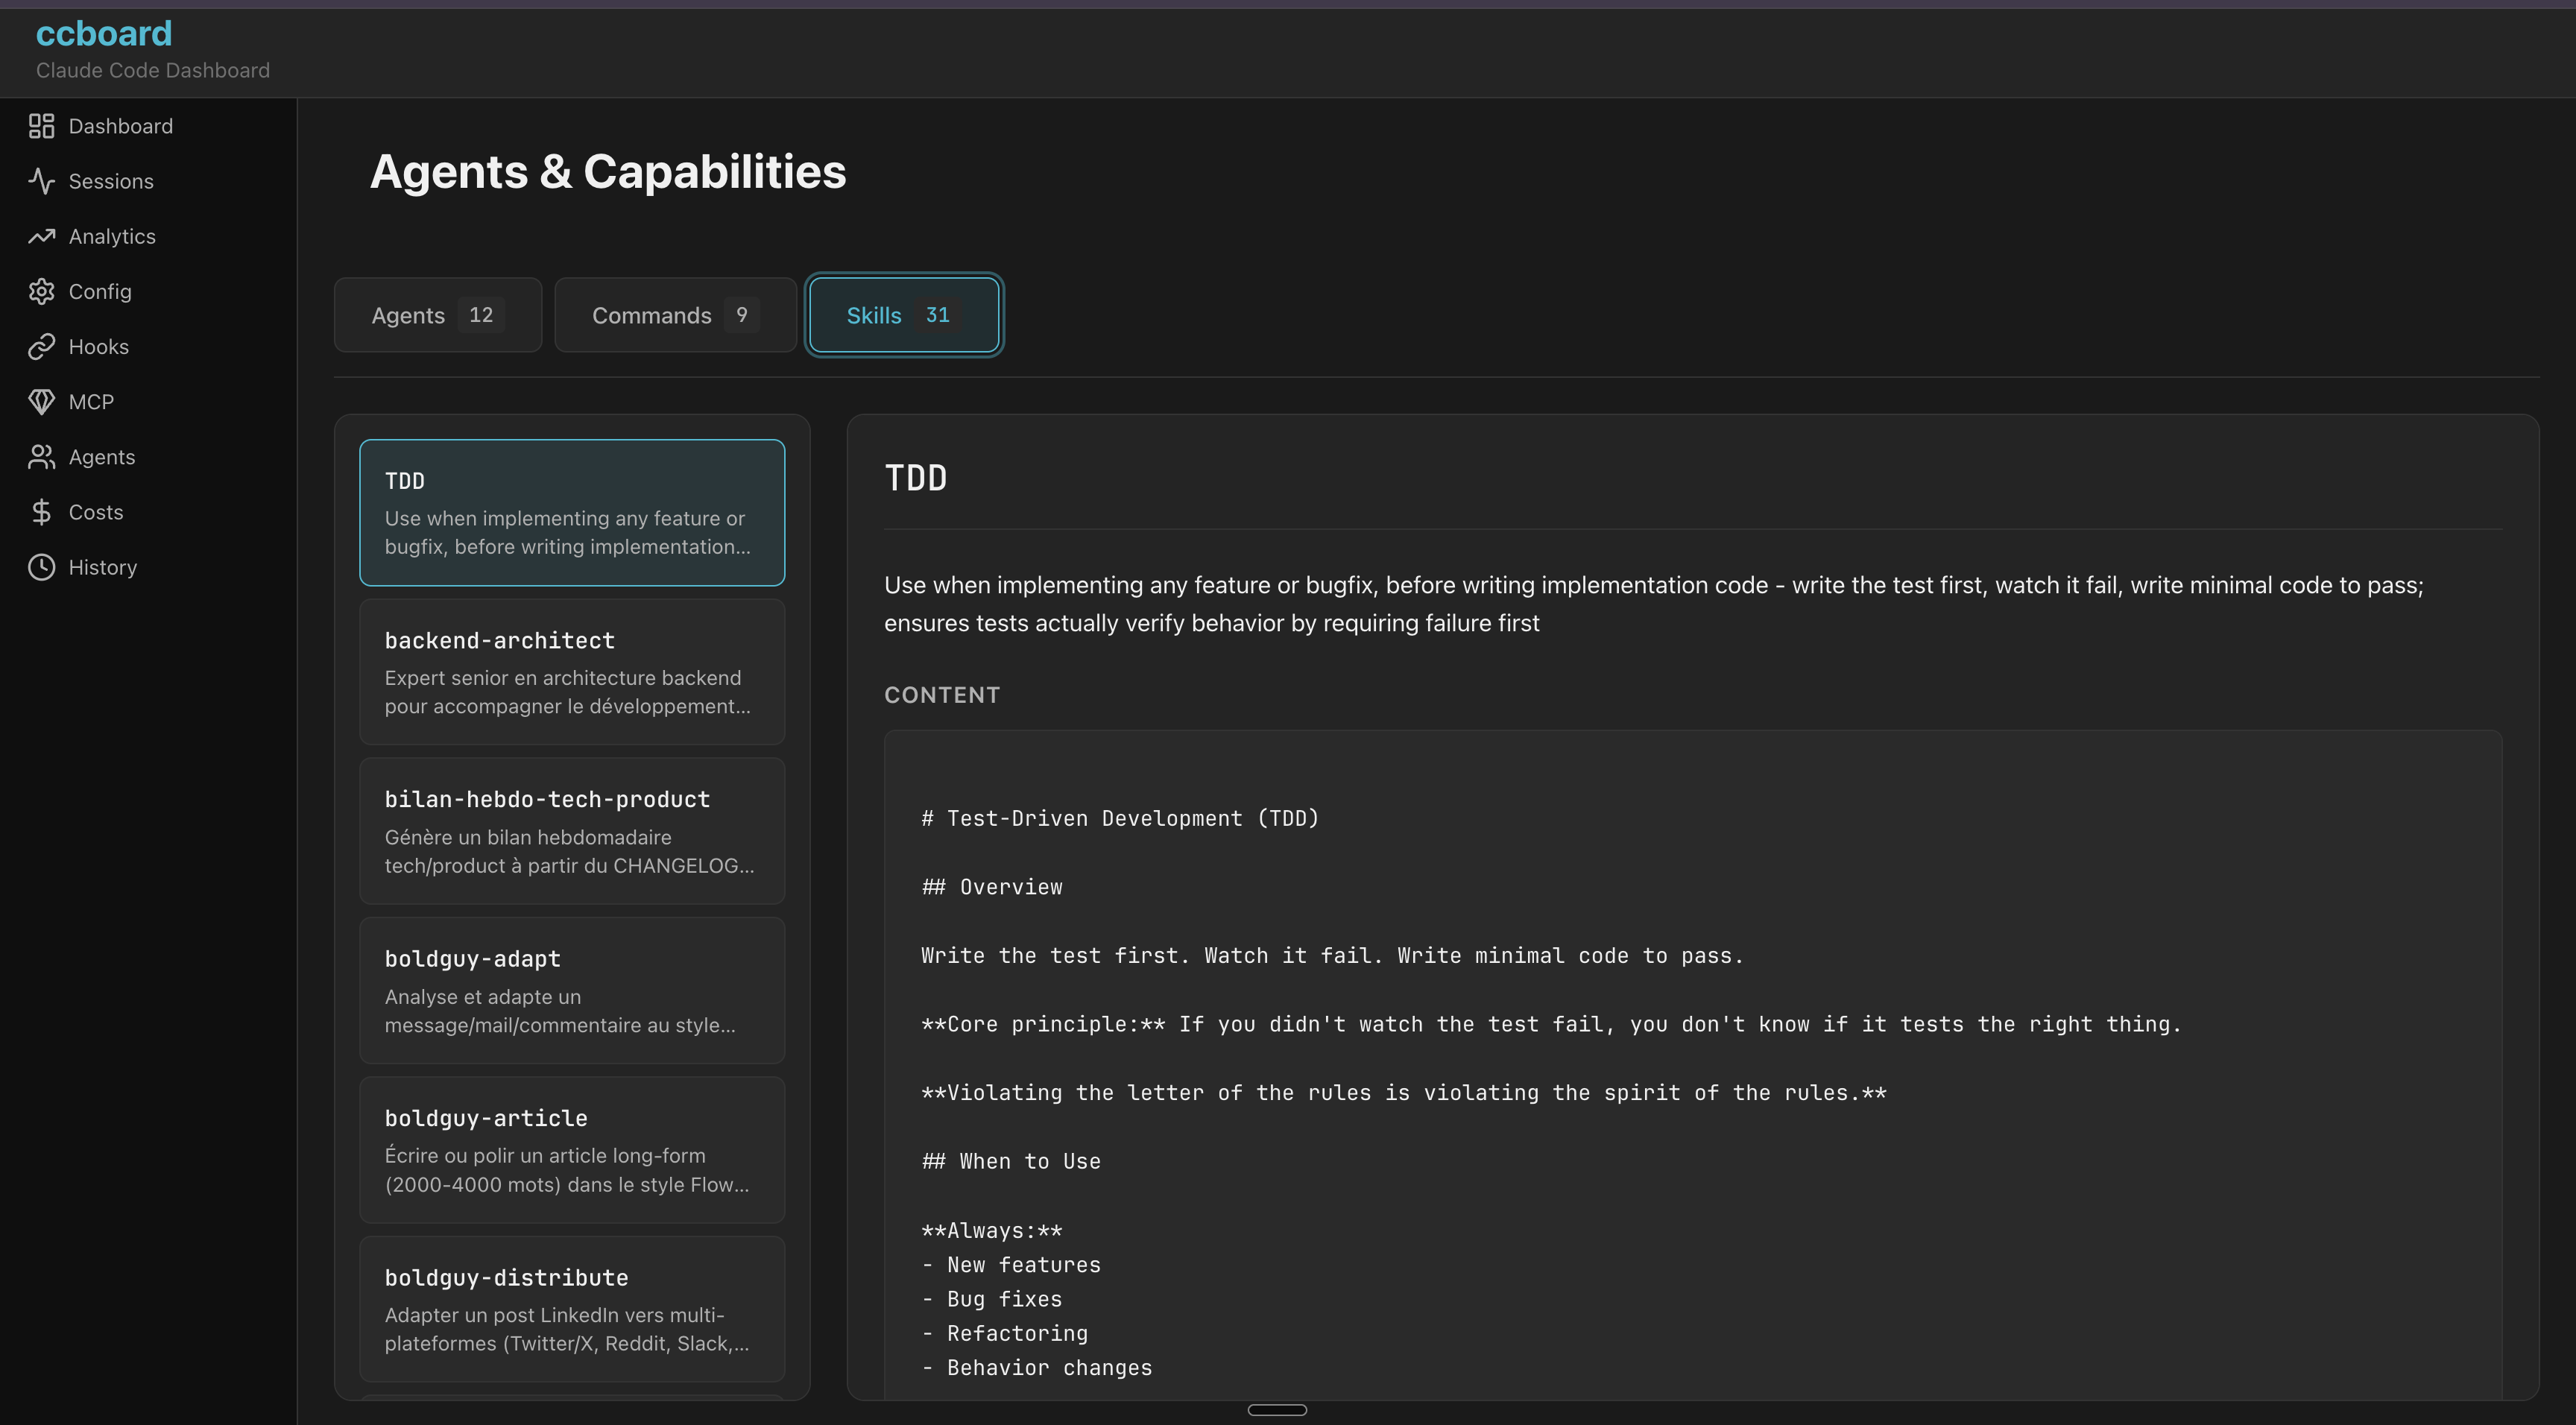The image size is (2576, 1425).
Task: Switch to the Agents 12 tab
Action: [437, 315]
